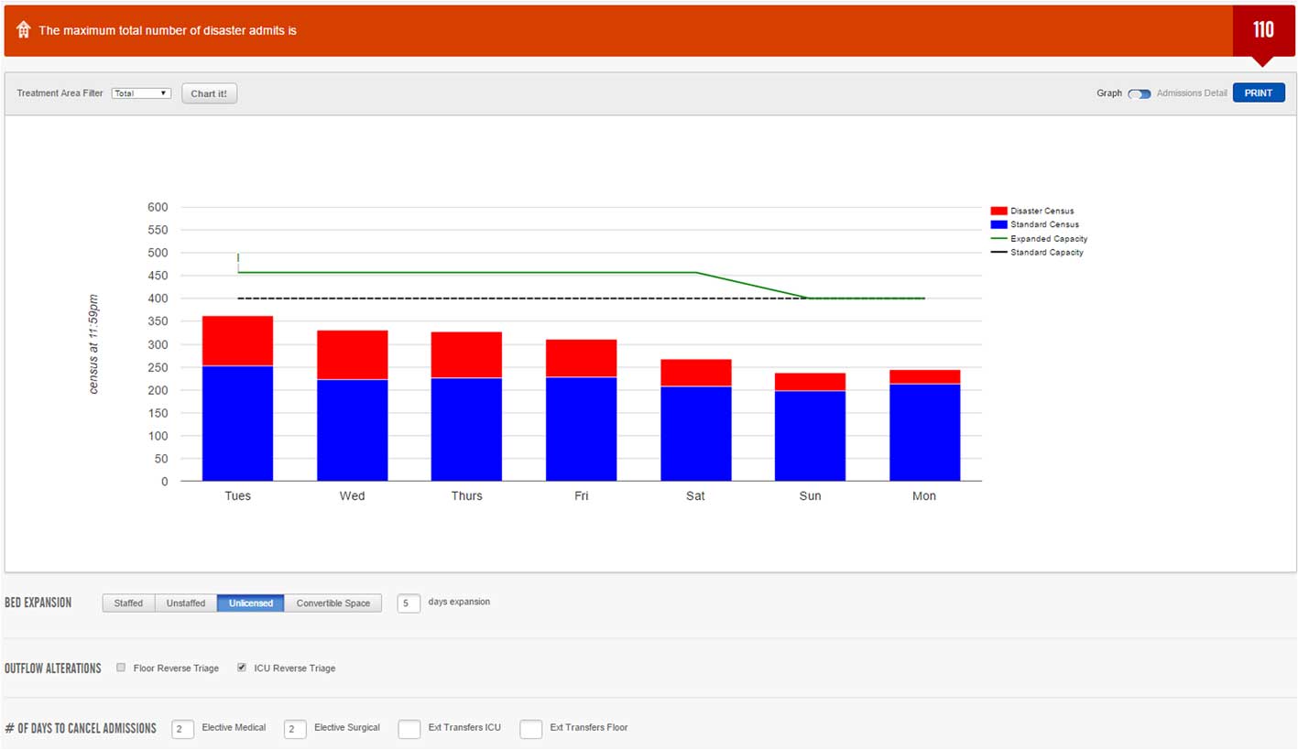Click the Standard Census blue legend swatch

(x=998, y=224)
